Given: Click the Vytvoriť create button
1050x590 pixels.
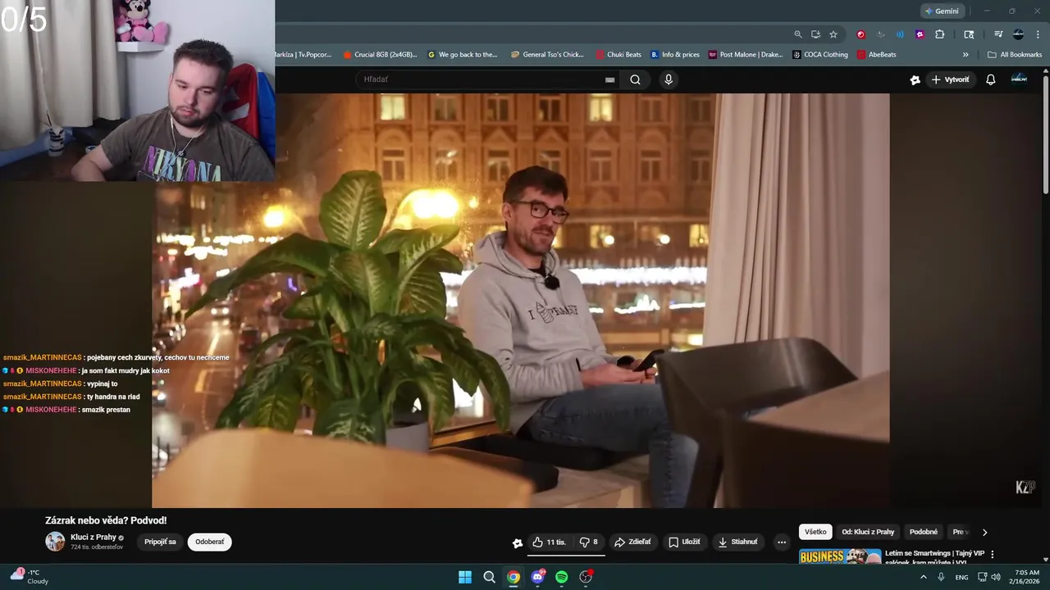Looking at the screenshot, I should tap(950, 79).
